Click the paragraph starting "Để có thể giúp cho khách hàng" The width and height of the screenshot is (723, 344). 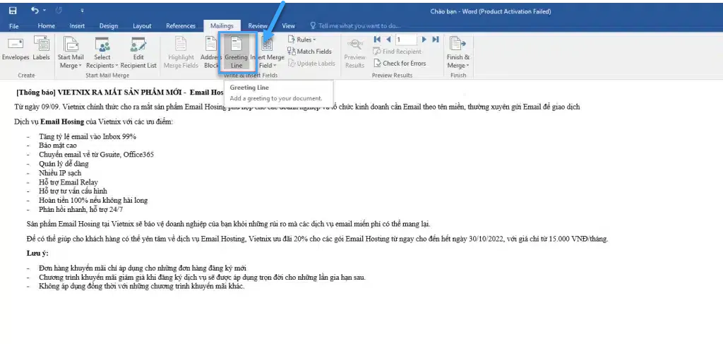point(317,239)
